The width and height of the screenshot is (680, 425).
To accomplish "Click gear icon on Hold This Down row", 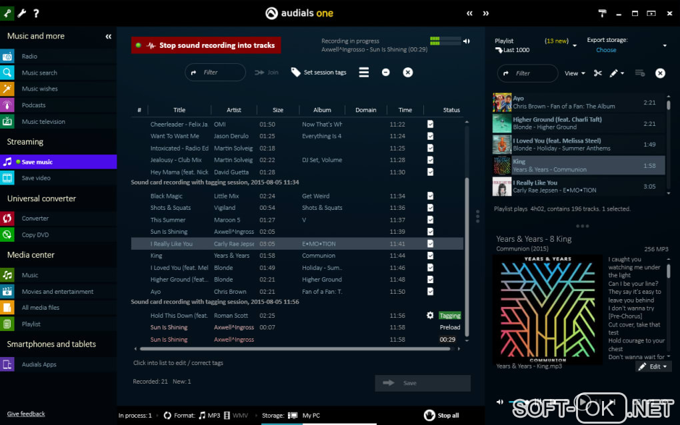I will pyautogui.click(x=430, y=315).
